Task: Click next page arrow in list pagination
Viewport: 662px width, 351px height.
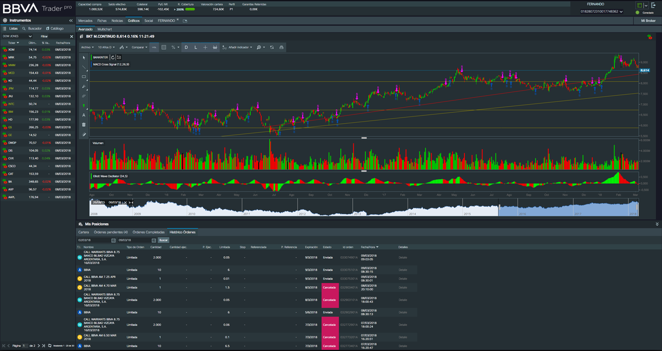Action: pyautogui.click(x=39, y=345)
